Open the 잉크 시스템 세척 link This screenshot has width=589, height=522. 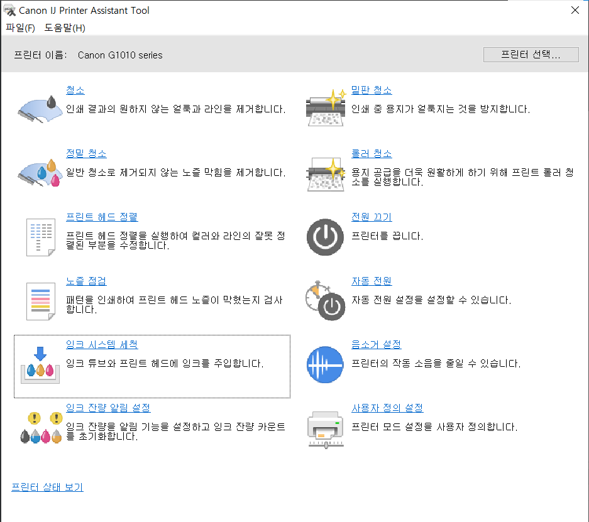pyautogui.click(x=102, y=344)
